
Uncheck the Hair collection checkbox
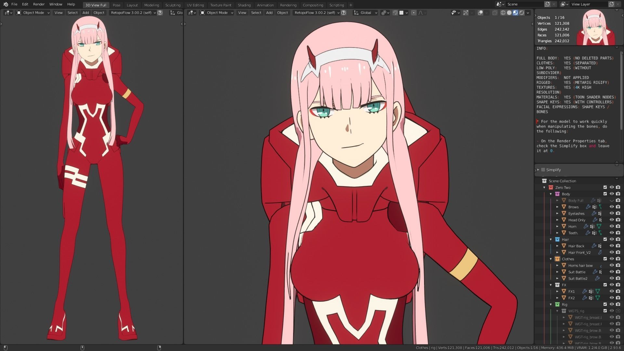point(605,239)
